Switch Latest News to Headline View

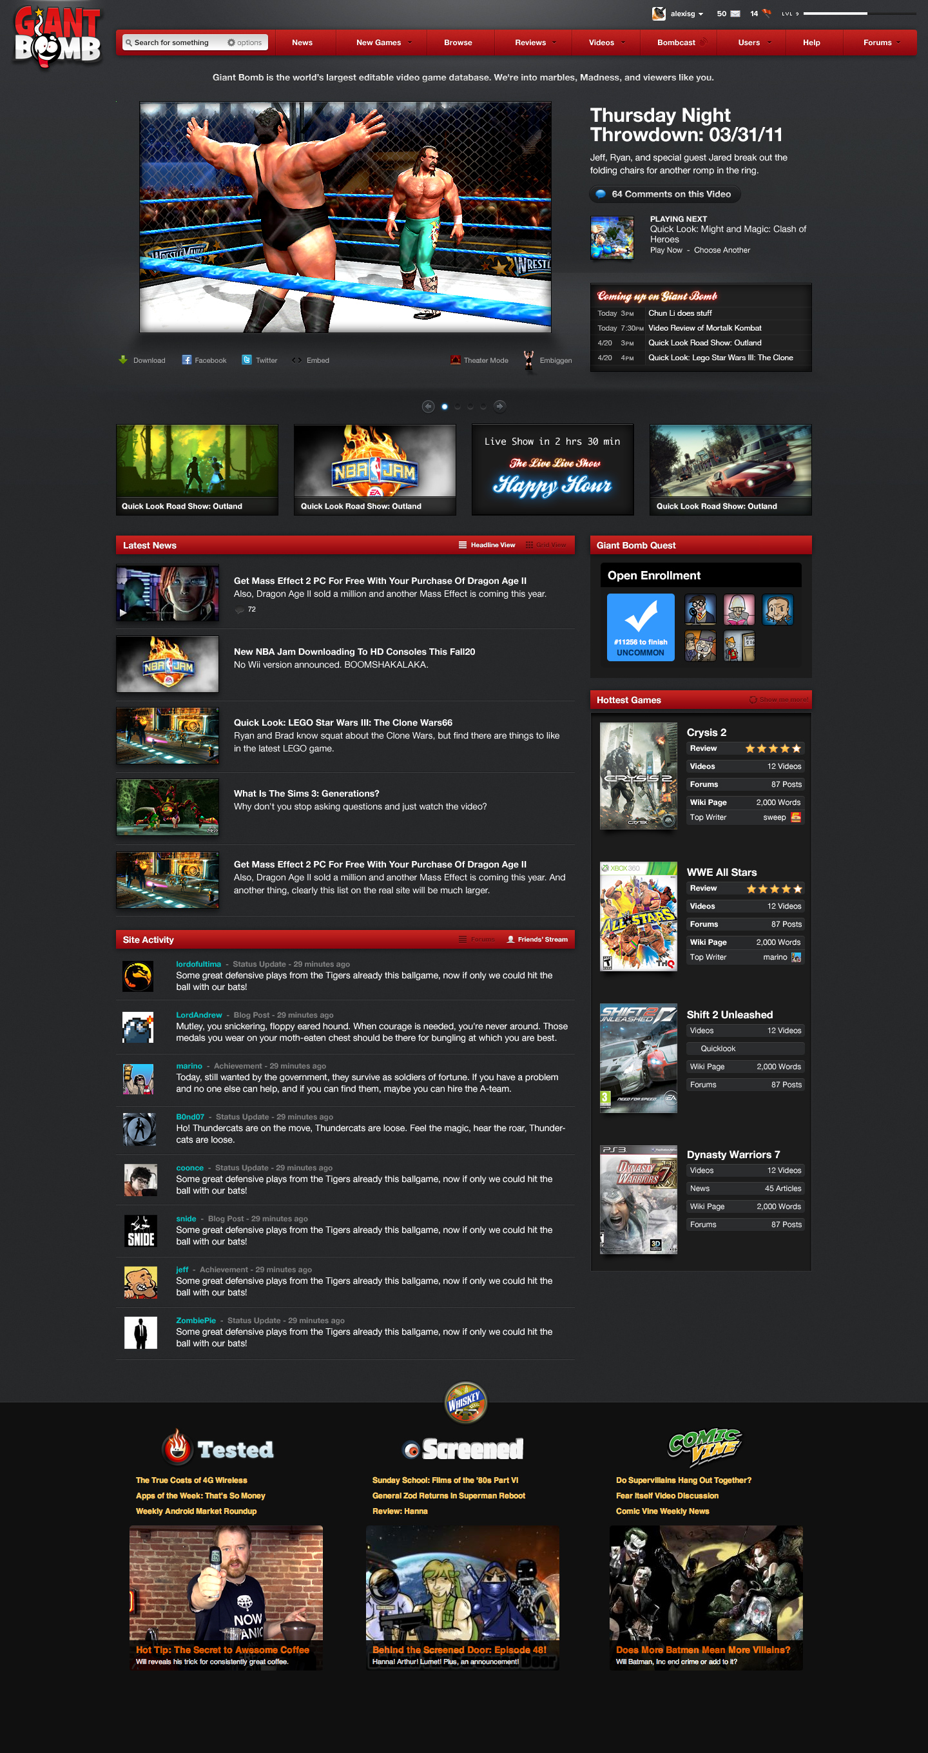[x=487, y=545]
